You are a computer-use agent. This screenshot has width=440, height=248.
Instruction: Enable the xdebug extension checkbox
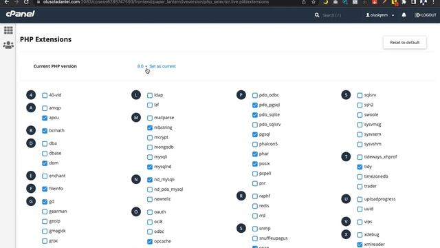(x=360, y=235)
